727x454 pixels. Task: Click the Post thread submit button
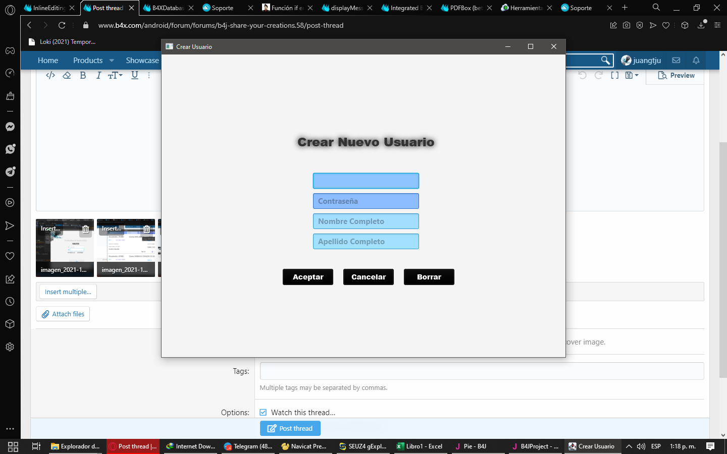pos(290,428)
